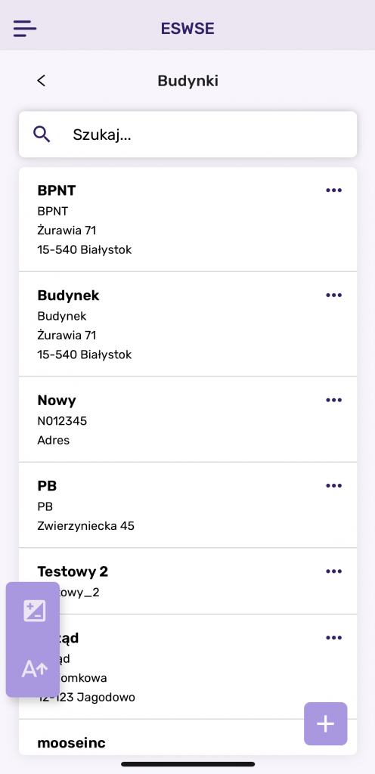This screenshot has width=375, height=774.
Task: Tap the ESWSE app title
Action: coord(187,29)
